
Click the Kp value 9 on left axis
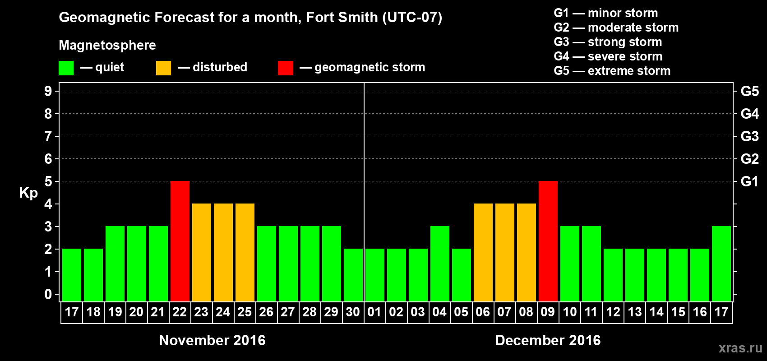[48, 91]
